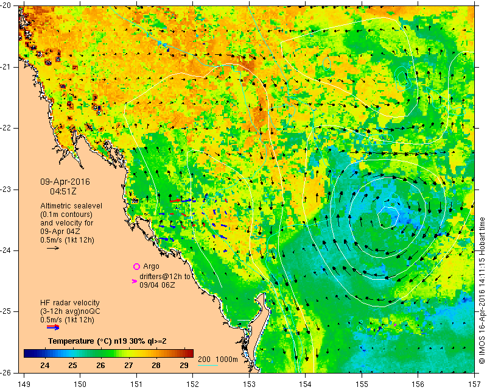Click the 24 label on the temperature scale
The width and height of the screenshot is (487, 390).
coord(44,365)
